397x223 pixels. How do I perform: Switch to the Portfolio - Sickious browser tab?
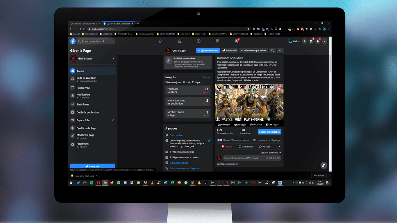[x=85, y=24]
